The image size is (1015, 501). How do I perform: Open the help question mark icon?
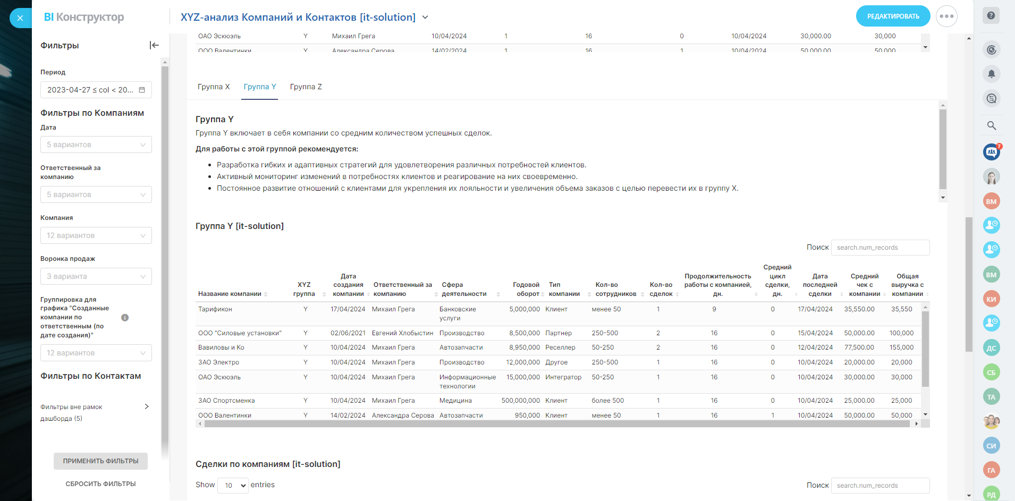point(991,16)
